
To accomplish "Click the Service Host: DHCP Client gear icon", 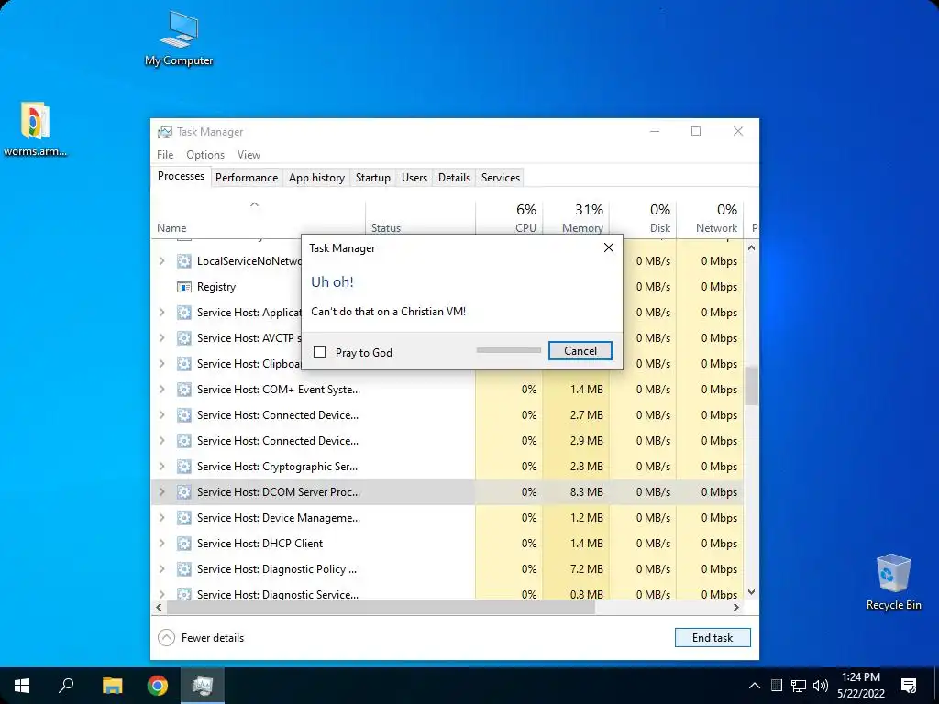I will pyautogui.click(x=183, y=544).
